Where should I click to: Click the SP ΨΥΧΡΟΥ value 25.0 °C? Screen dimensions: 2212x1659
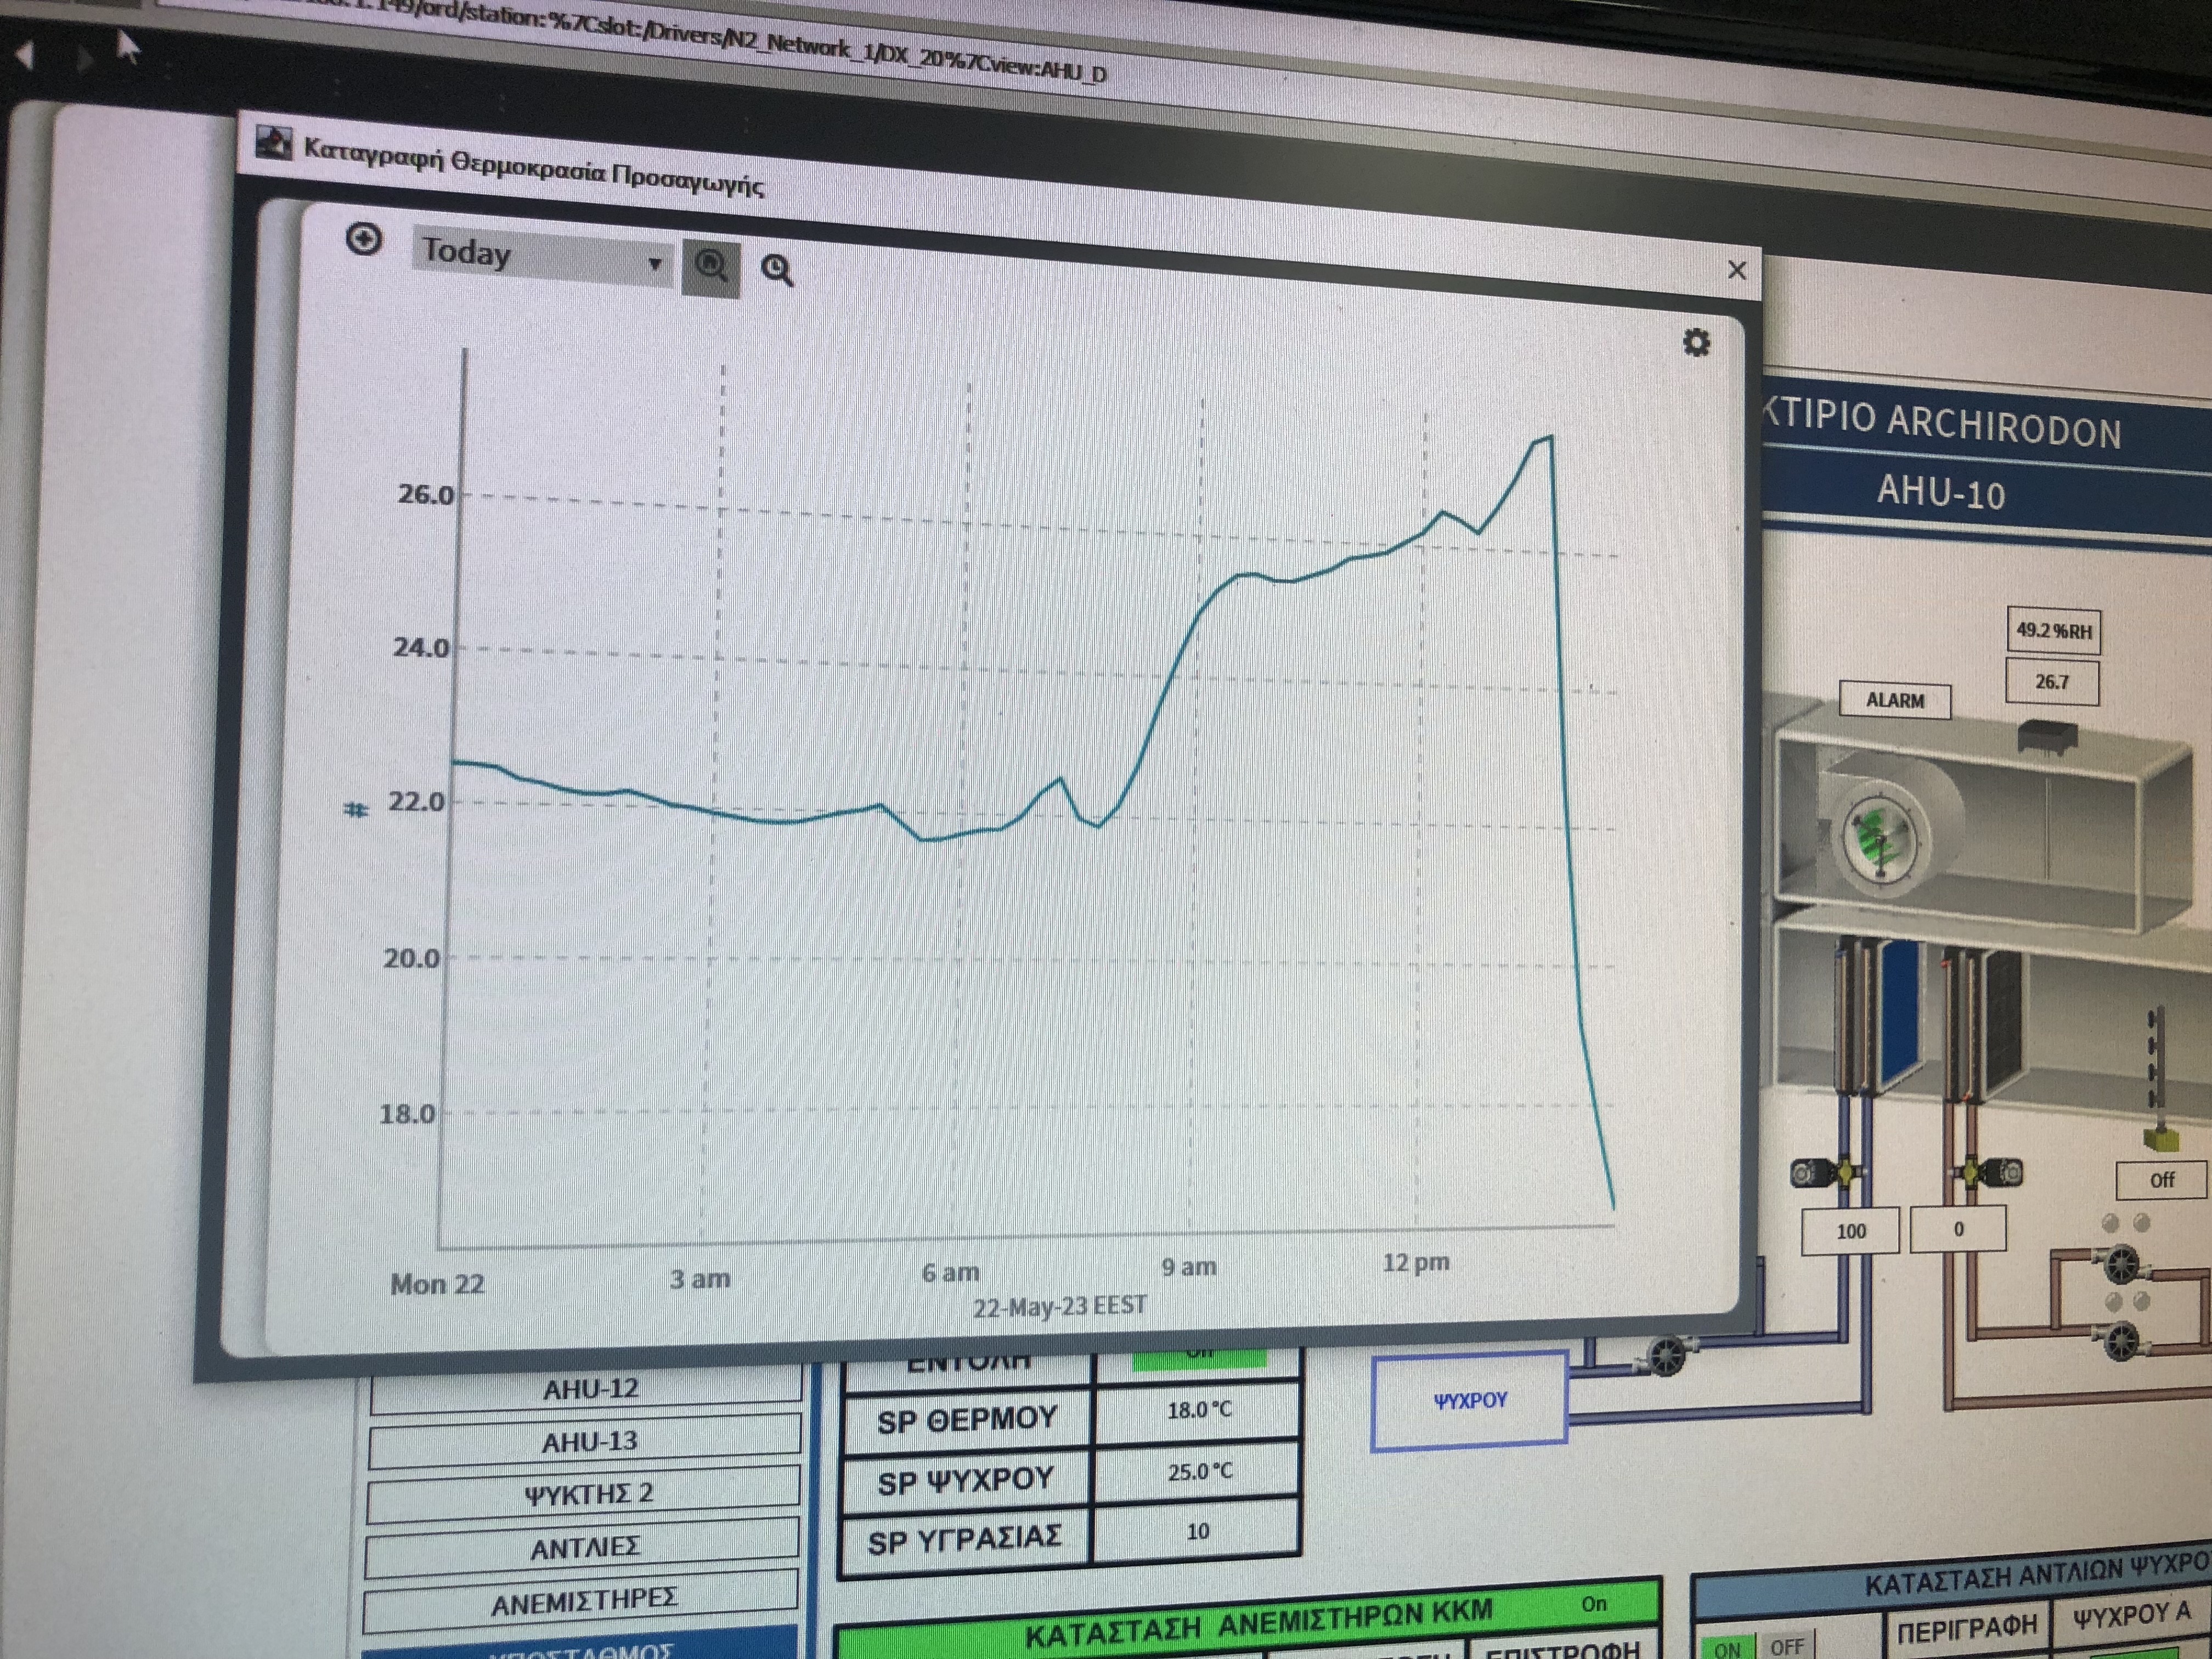tap(1198, 1472)
